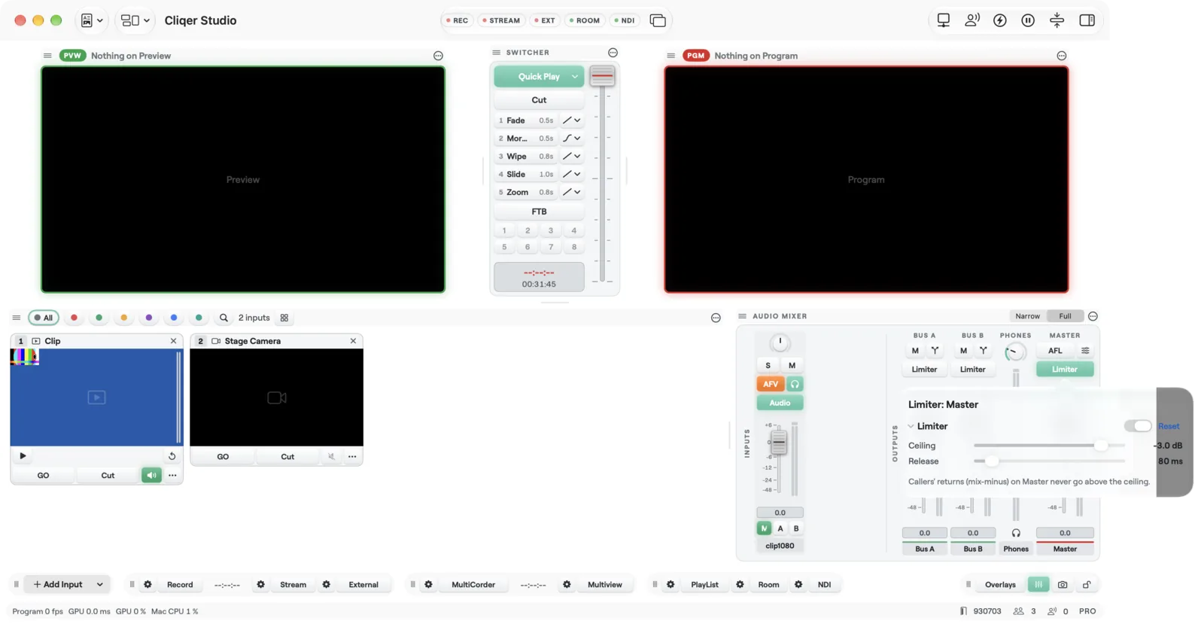
Task: Click GO on the Stage Camera input
Action: [x=223, y=457]
